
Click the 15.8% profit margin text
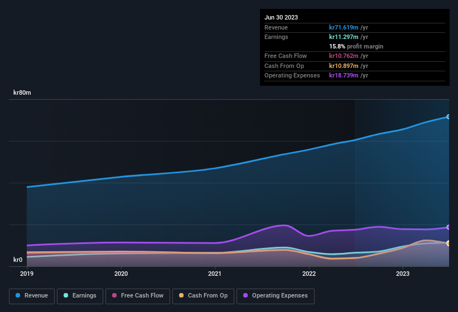(356, 46)
